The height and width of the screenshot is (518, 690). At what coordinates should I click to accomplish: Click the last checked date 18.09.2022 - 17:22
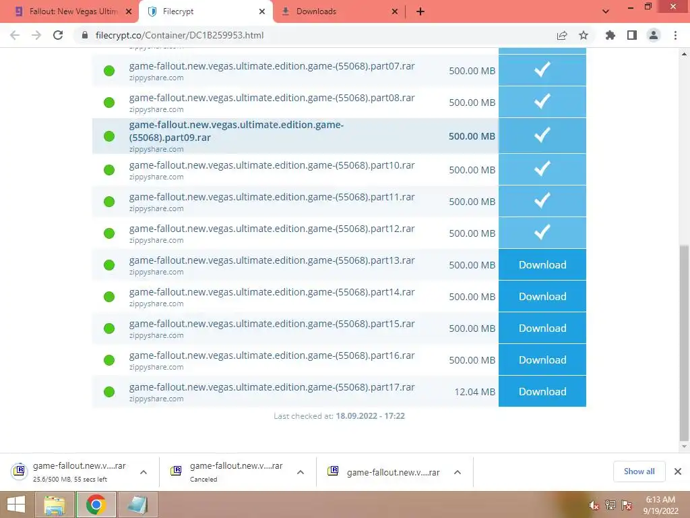370,415
